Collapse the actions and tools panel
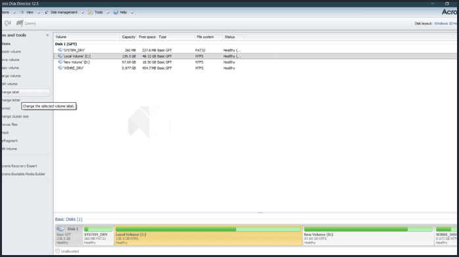The width and height of the screenshot is (459, 257). click(x=47, y=35)
